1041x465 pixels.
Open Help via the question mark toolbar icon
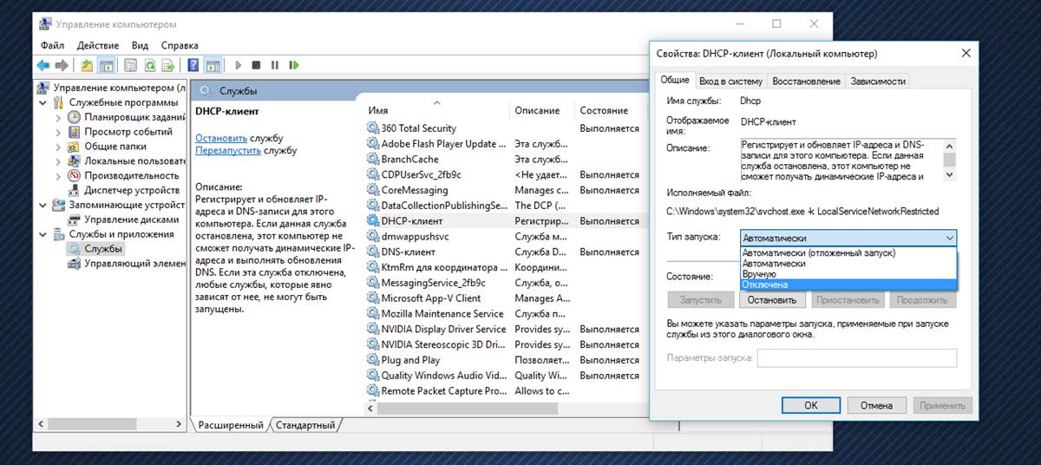point(193,65)
